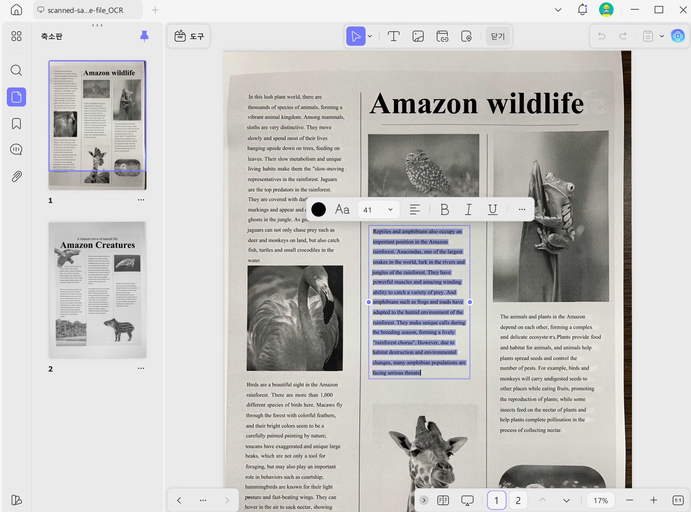The width and height of the screenshot is (691, 512).
Task: Open the attachments panel paperclip icon
Action: [x=16, y=176]
